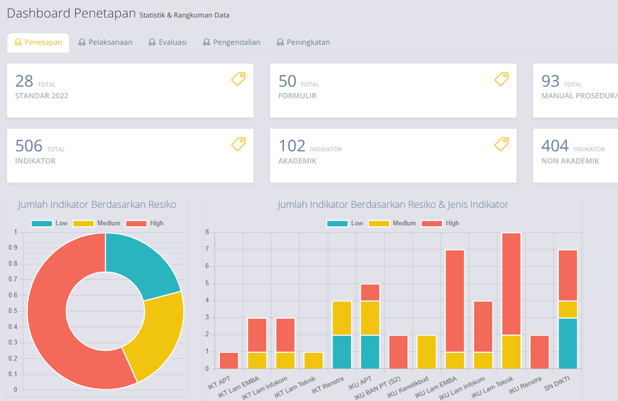Toggle Medium legend in donut chart
Screen dimensions: 618x401
[x=96, y=223]
